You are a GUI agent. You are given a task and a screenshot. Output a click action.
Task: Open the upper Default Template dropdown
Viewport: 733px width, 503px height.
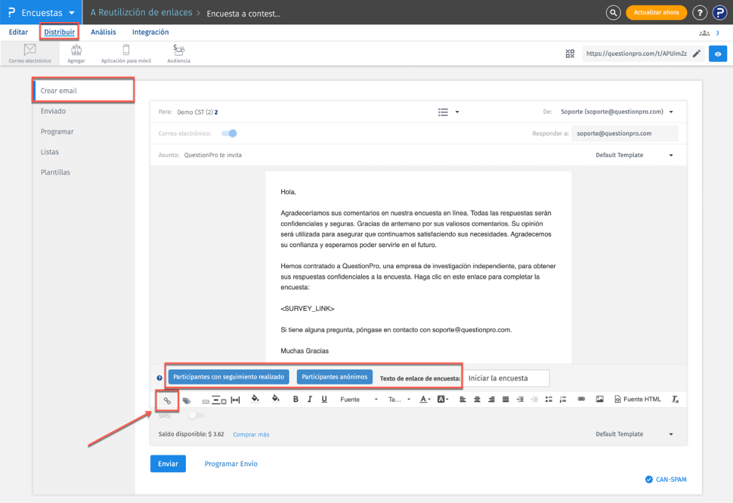(635, 155)
